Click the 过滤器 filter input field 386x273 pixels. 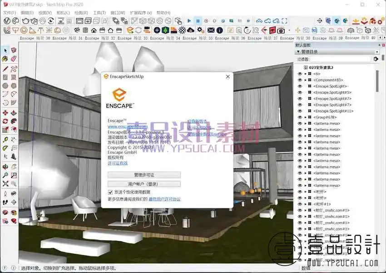(341, 59)
